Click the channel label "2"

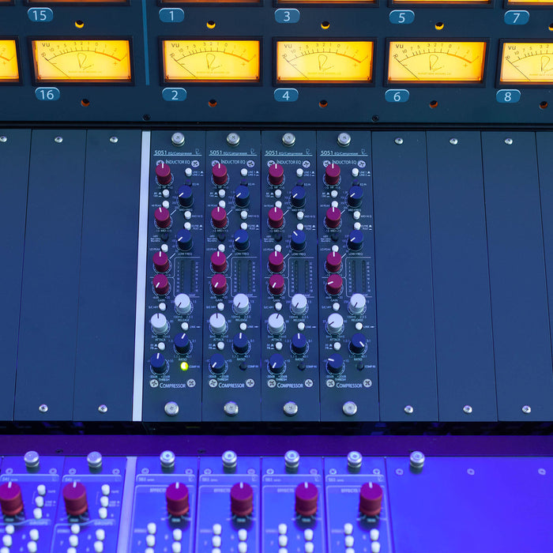pyautogui.click(x=175, y=95)
